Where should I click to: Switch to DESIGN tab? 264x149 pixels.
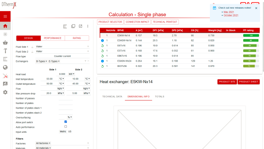28,38
